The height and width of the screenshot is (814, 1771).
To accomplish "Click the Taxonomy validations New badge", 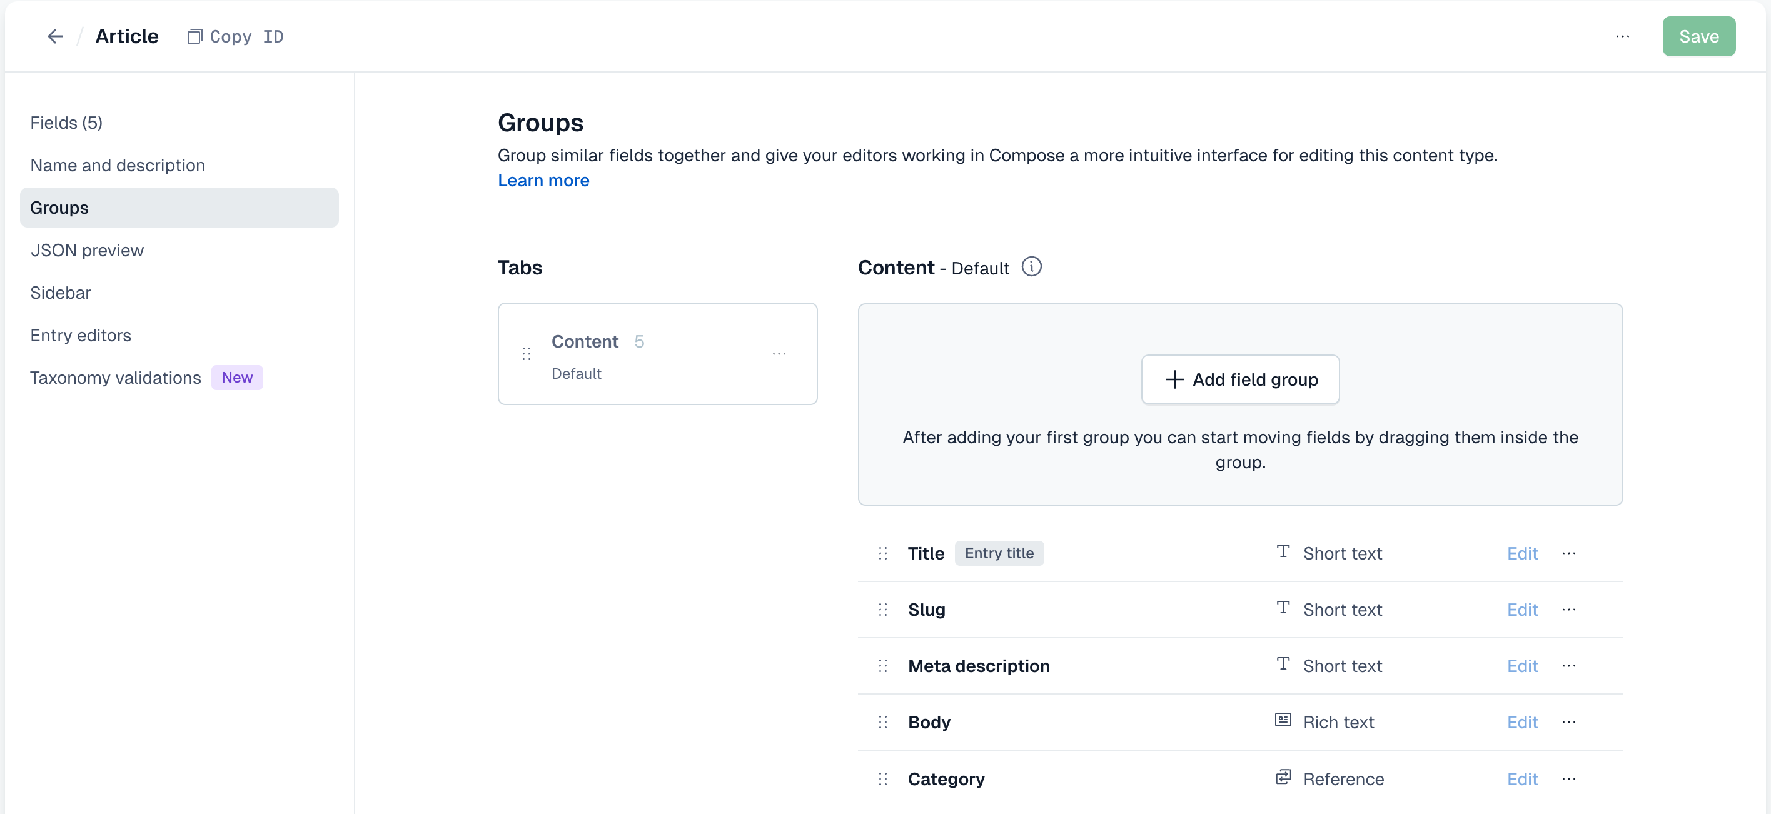I will tap(235, 377).
